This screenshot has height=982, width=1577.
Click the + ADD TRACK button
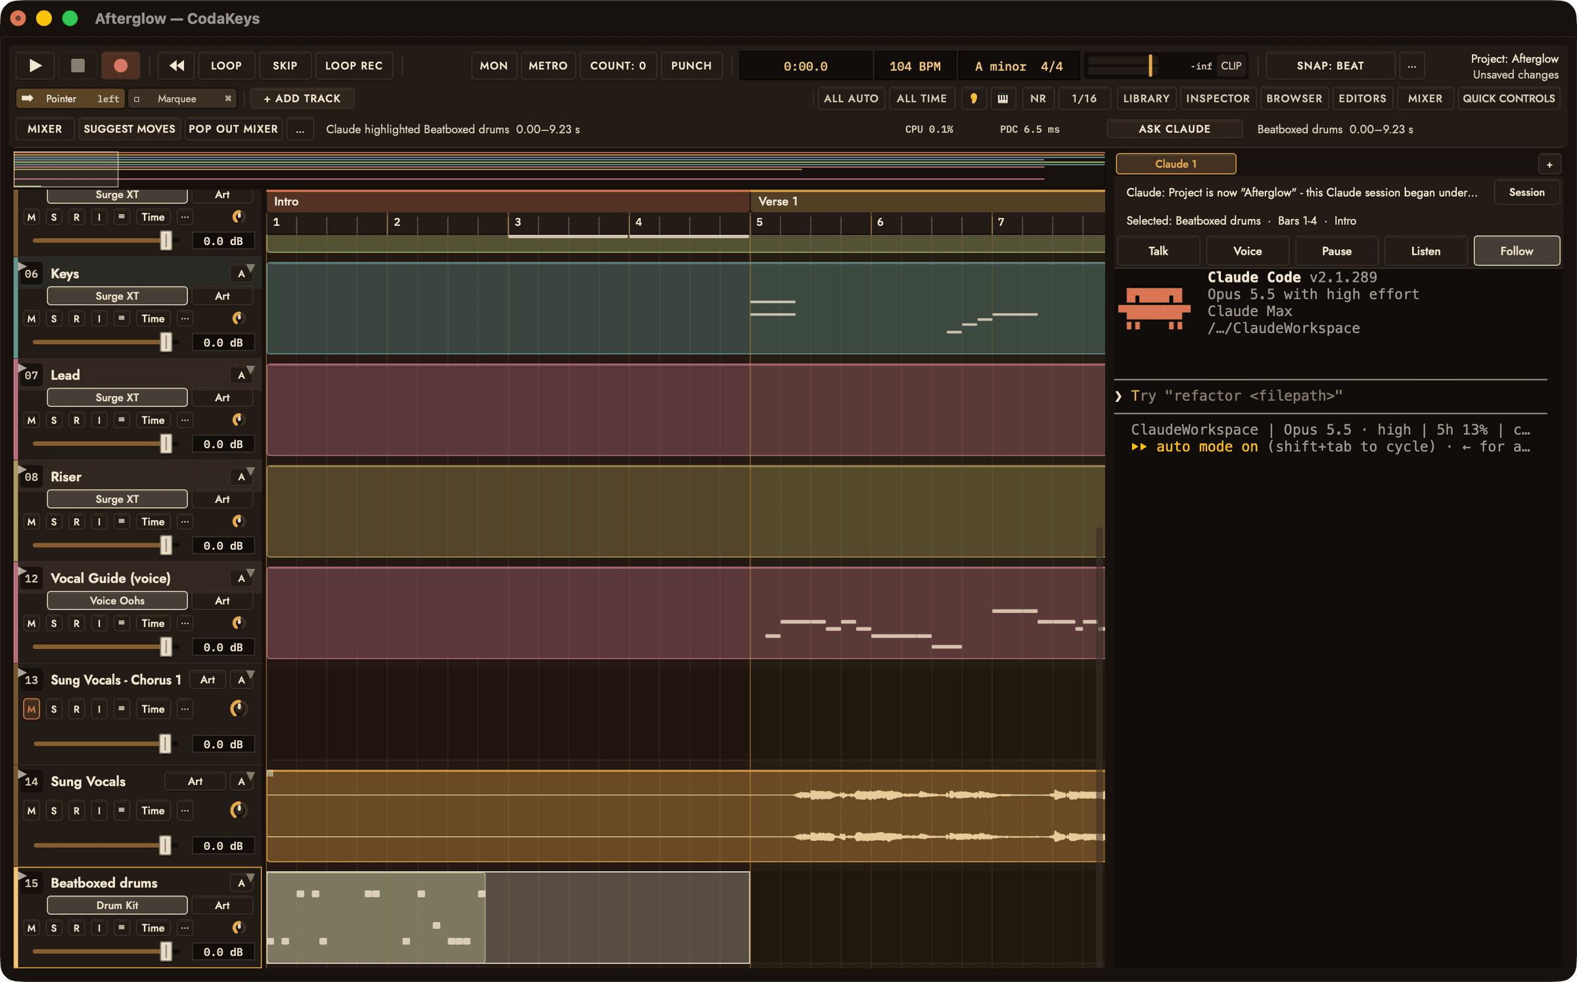[x=302, y=99]
